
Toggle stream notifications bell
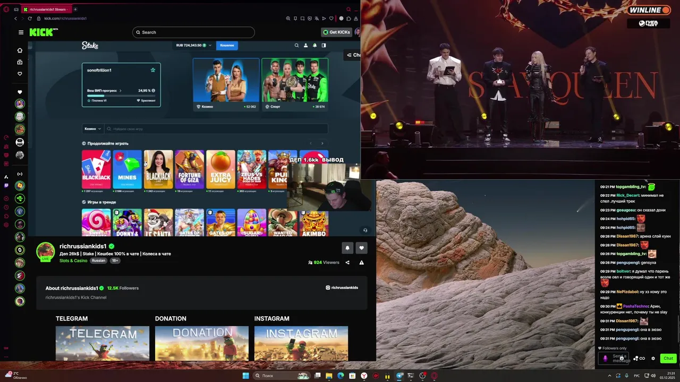[347, 248]
